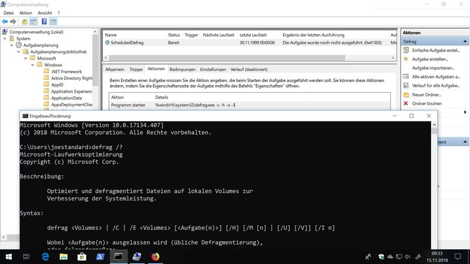Click the command prompt scroll-up arrow
Screen dimensions: 470x264
click(x=434, y=124)
